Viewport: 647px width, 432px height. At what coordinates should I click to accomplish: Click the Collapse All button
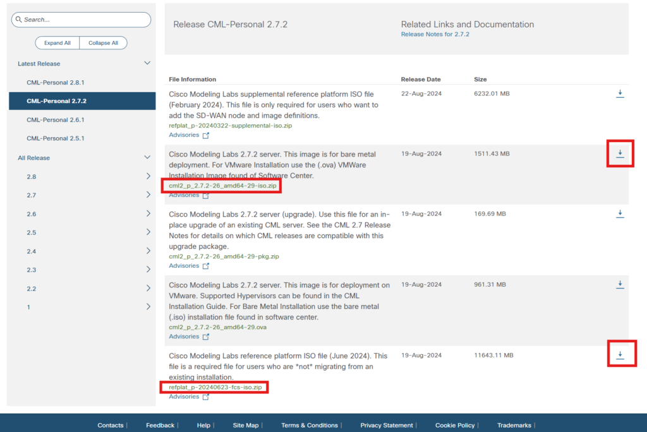103,43
